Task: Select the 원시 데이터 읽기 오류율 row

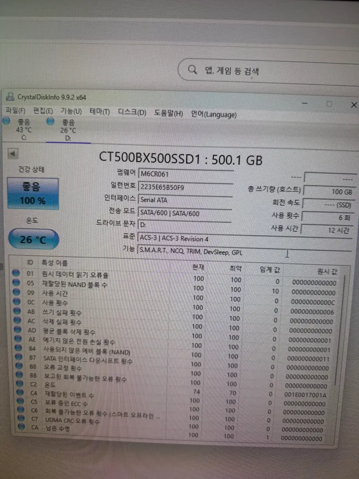Action: click(x=176, y=278)
